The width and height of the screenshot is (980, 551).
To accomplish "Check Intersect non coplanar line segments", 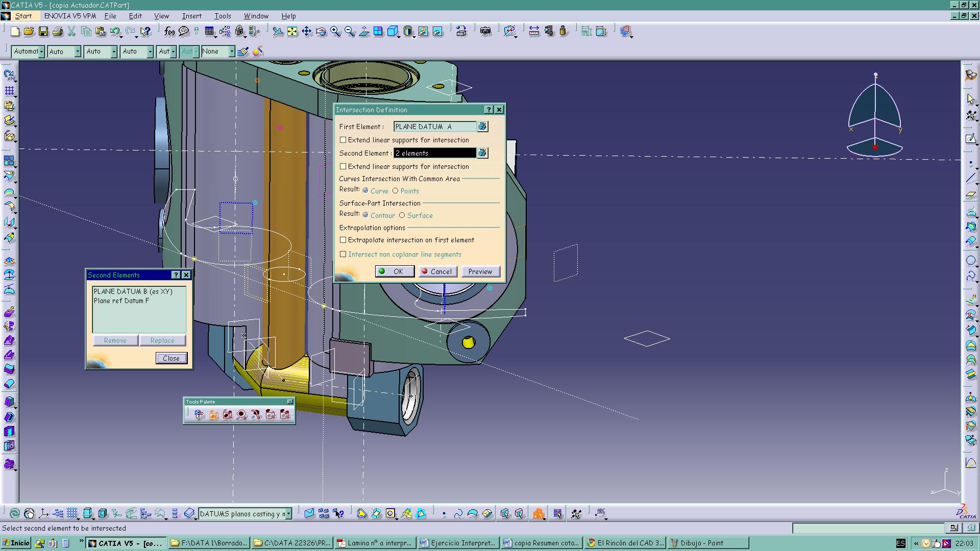I will [343, 254].
